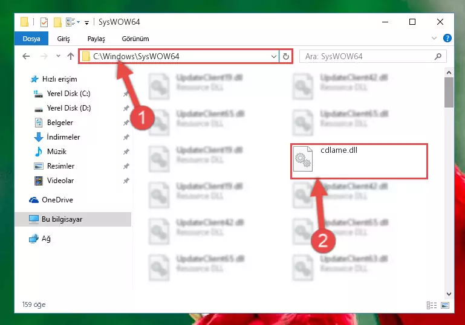Click the pin icon next to Belgeler
Viewport: 465px width, 325px height.
tap(126, 123)
